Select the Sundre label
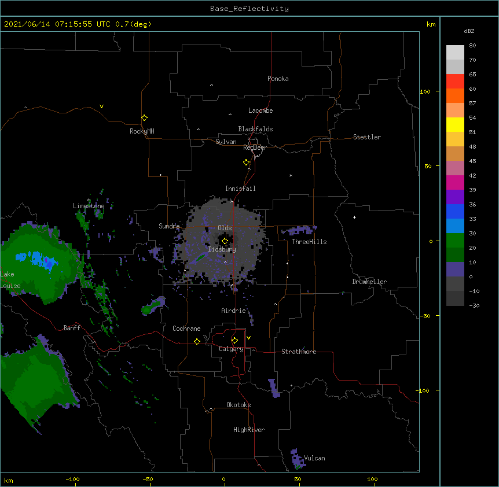This screenshot has height=487, width=499. click(x=169, y=226)
